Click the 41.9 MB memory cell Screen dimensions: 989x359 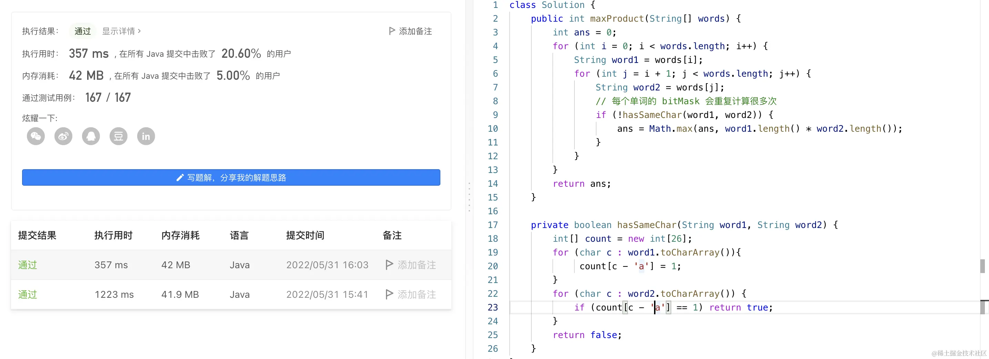pyautogui.click(x=180, y=294)
